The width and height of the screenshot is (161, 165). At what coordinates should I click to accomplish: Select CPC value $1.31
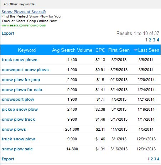click(x=100, y=149)
